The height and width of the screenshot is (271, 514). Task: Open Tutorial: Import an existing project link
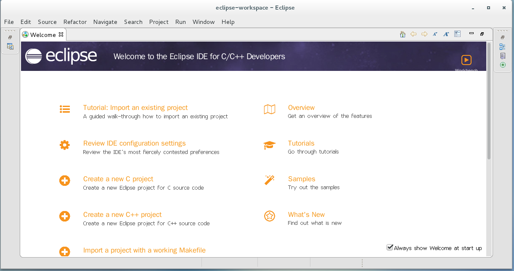135,108
